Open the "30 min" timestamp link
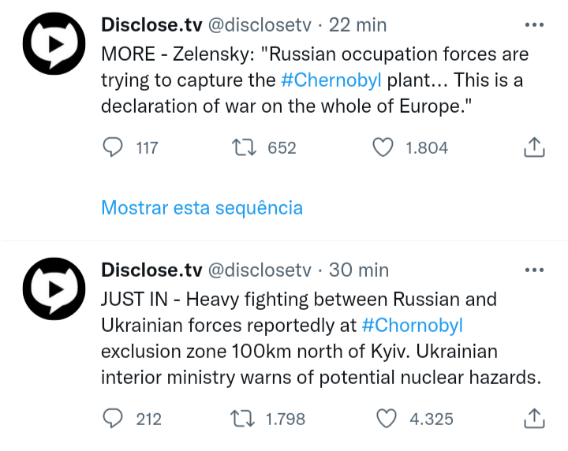 (359, 270)
